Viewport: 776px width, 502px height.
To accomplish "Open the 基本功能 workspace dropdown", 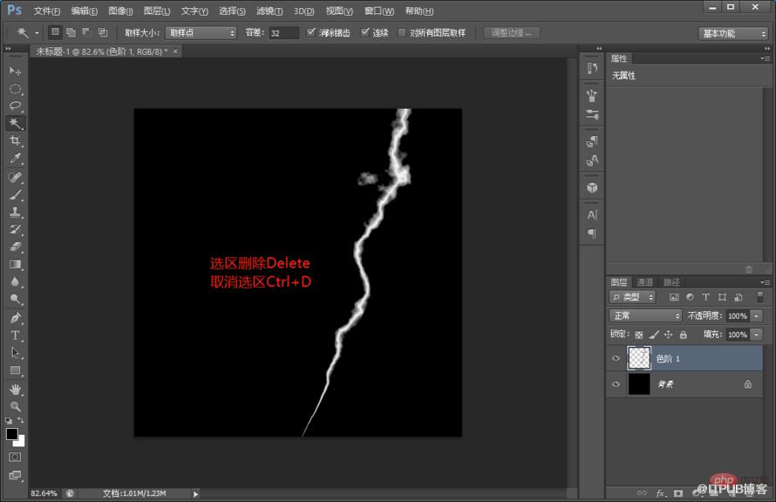I will coord(733,33).
